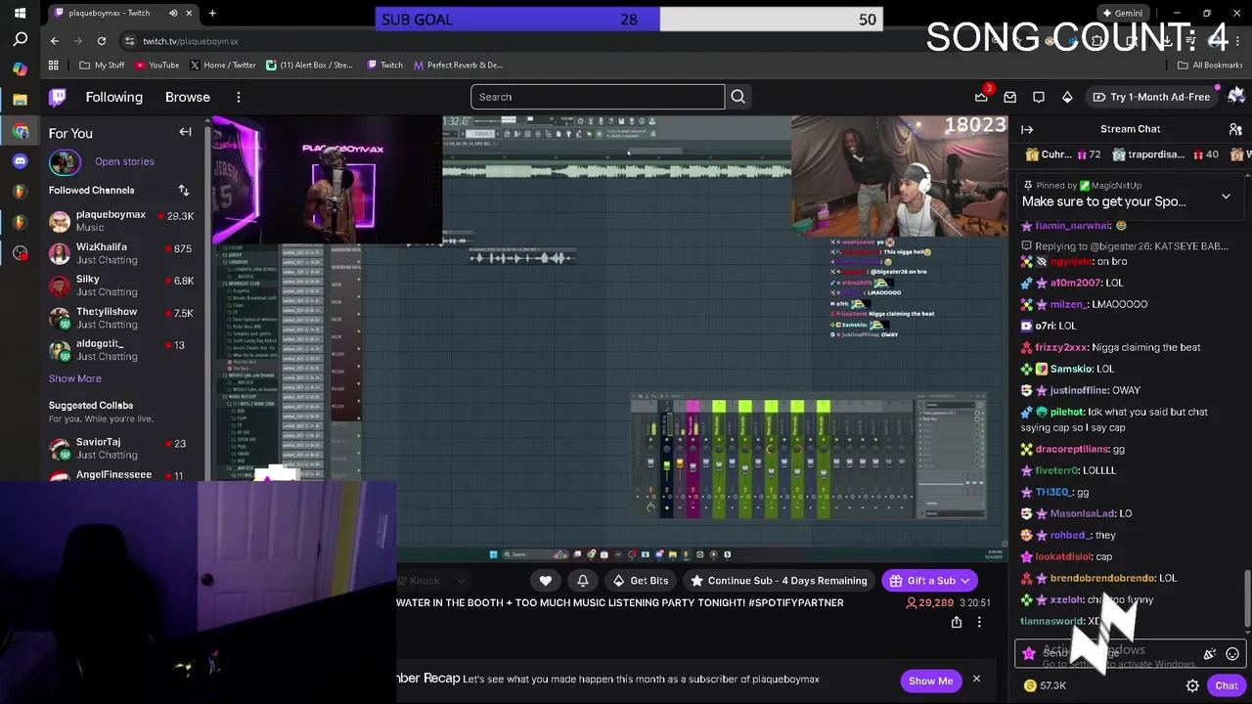Open Get Bits diamond icon in top bar
1252x704 pixels.
tap(1067, 97)
